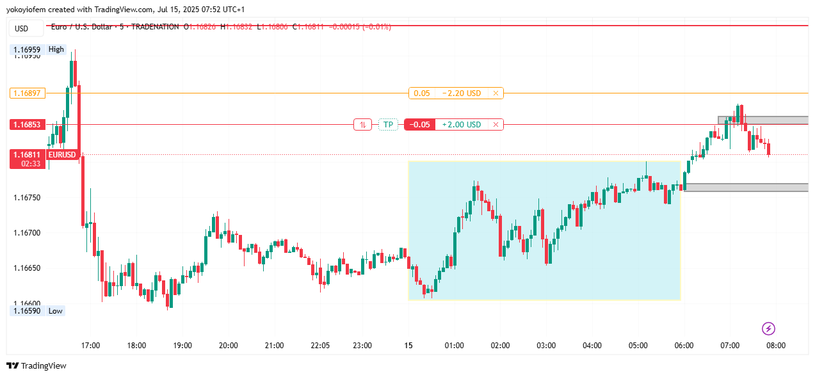Click the 08:00 time axis label
This screenshot has width=815, height=377.
[x=776, y=346]
